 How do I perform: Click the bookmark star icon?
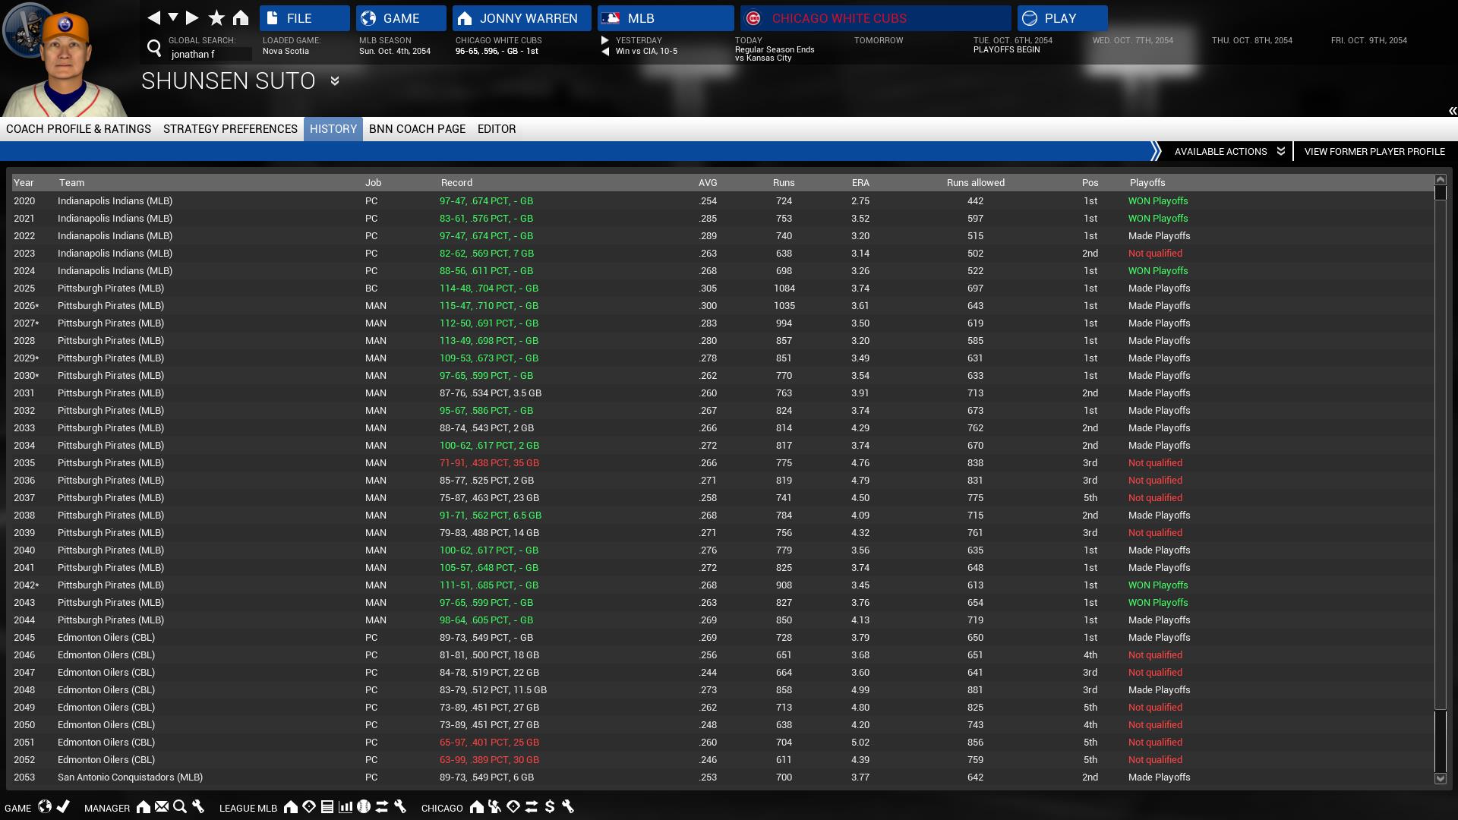coord(216,17)
